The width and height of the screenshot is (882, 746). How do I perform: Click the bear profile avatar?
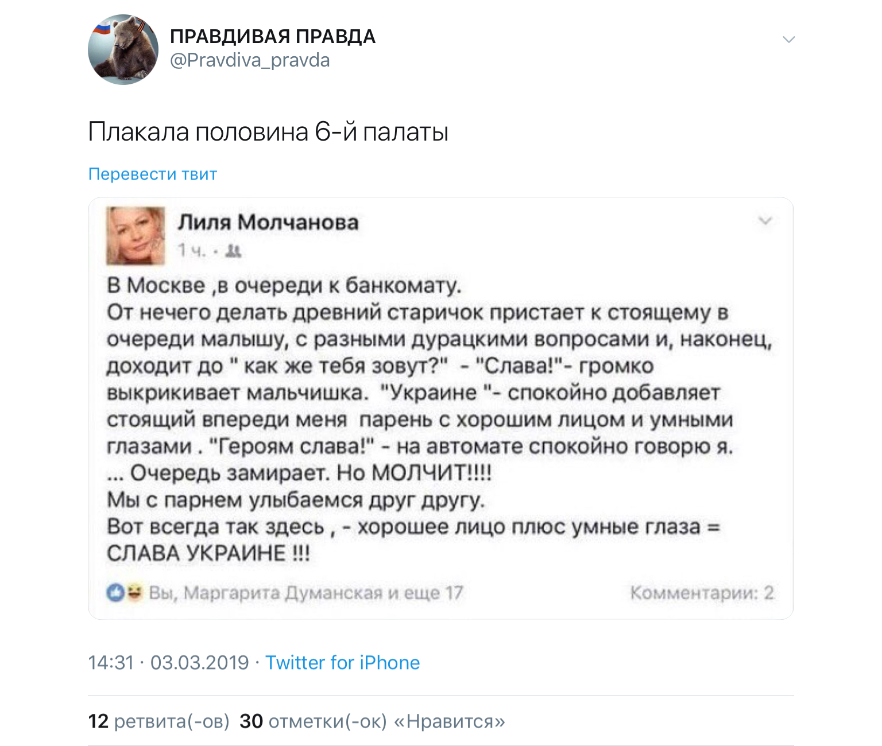coord(123,50)
